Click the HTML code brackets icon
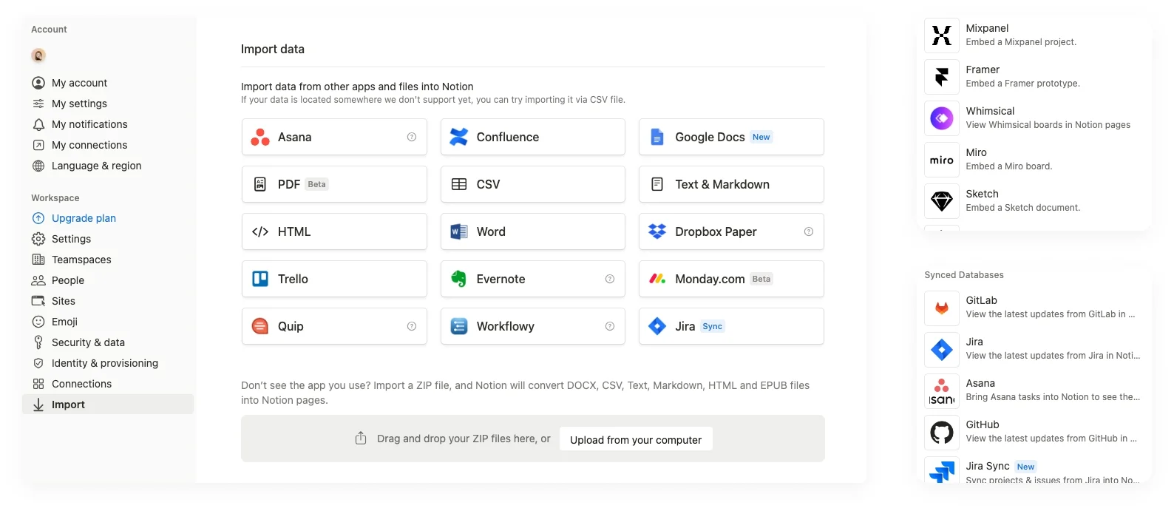 coord(260,231)
